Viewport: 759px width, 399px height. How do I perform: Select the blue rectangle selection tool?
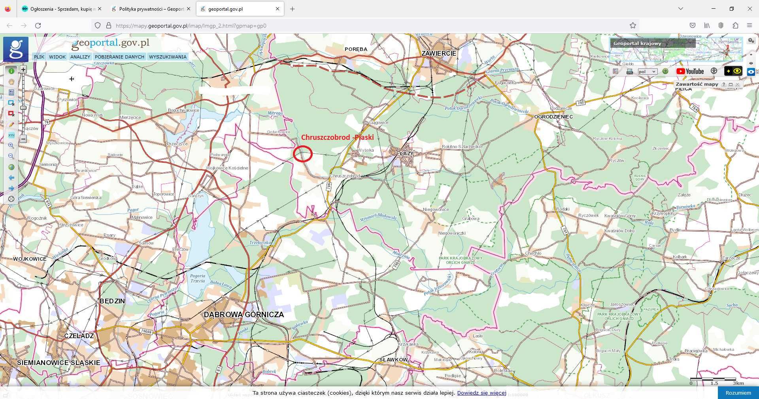(11, 103)
